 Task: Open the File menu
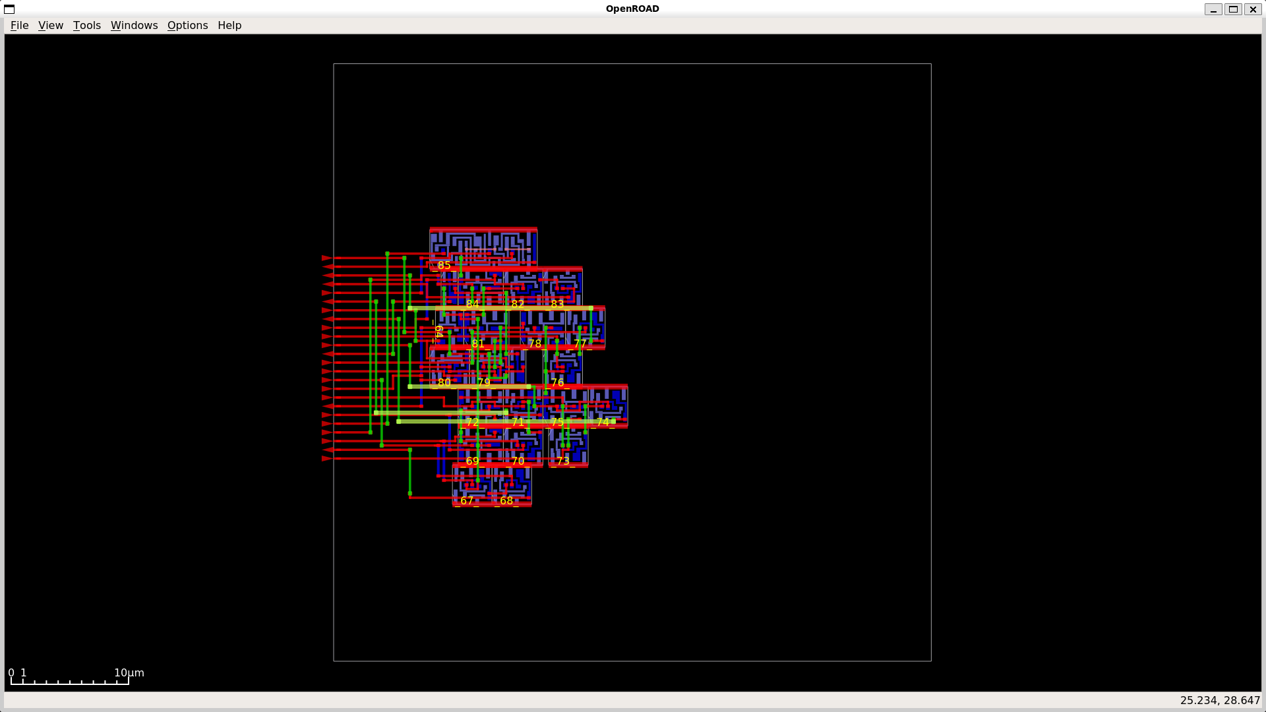19,25
